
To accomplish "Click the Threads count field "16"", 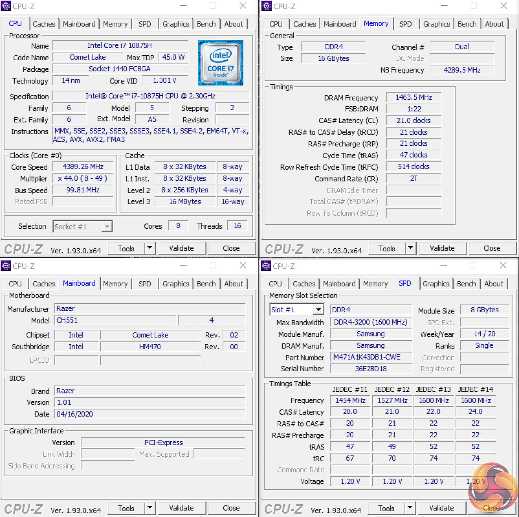I will point(237,226).
